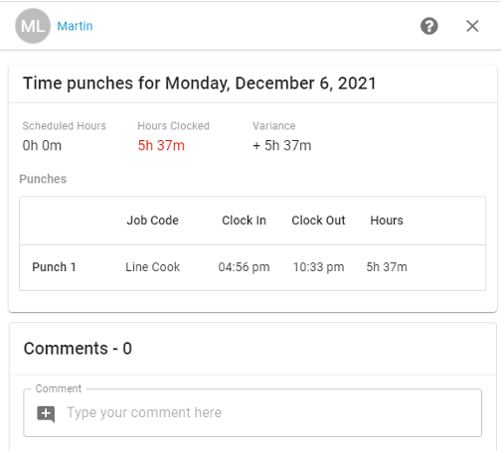Image resolution: width=502 pixels, height=451 pixels.
Task: Click the Scheduled Hours 0h 0m value
Action: click(x=42, y=145)
